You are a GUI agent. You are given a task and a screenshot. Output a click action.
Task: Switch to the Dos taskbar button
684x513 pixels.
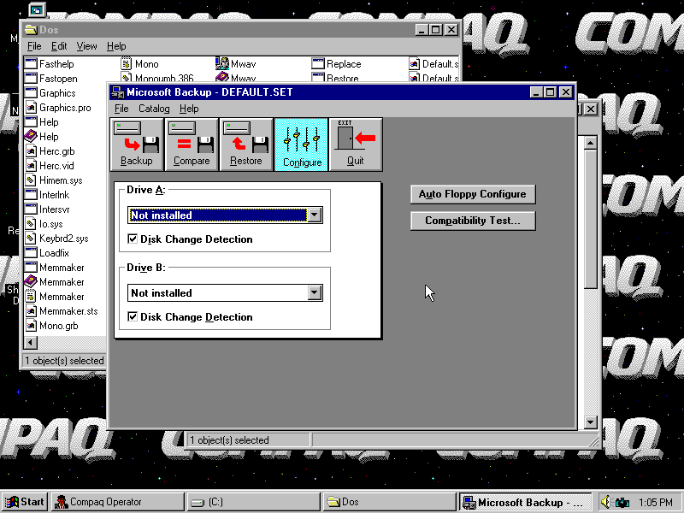coord(390,502)
